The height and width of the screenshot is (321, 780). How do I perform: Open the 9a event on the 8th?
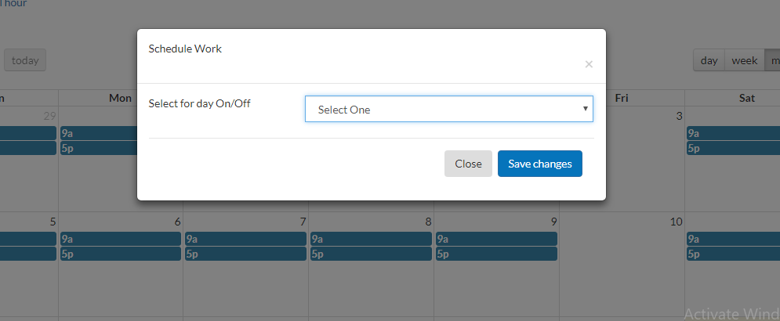[x=371, y=239]
